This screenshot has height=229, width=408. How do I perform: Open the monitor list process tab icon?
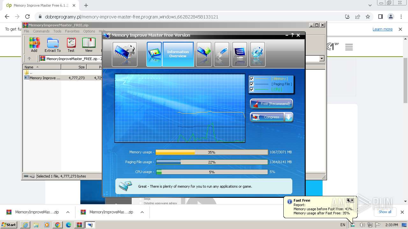[x=240, y=54]
